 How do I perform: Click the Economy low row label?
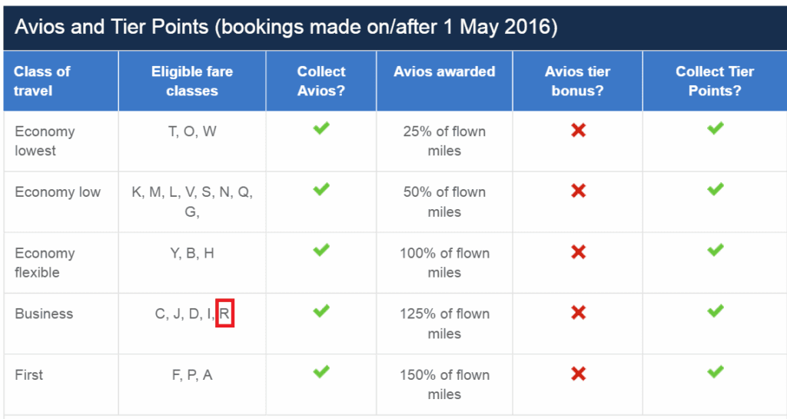click(x=58, y=192)
